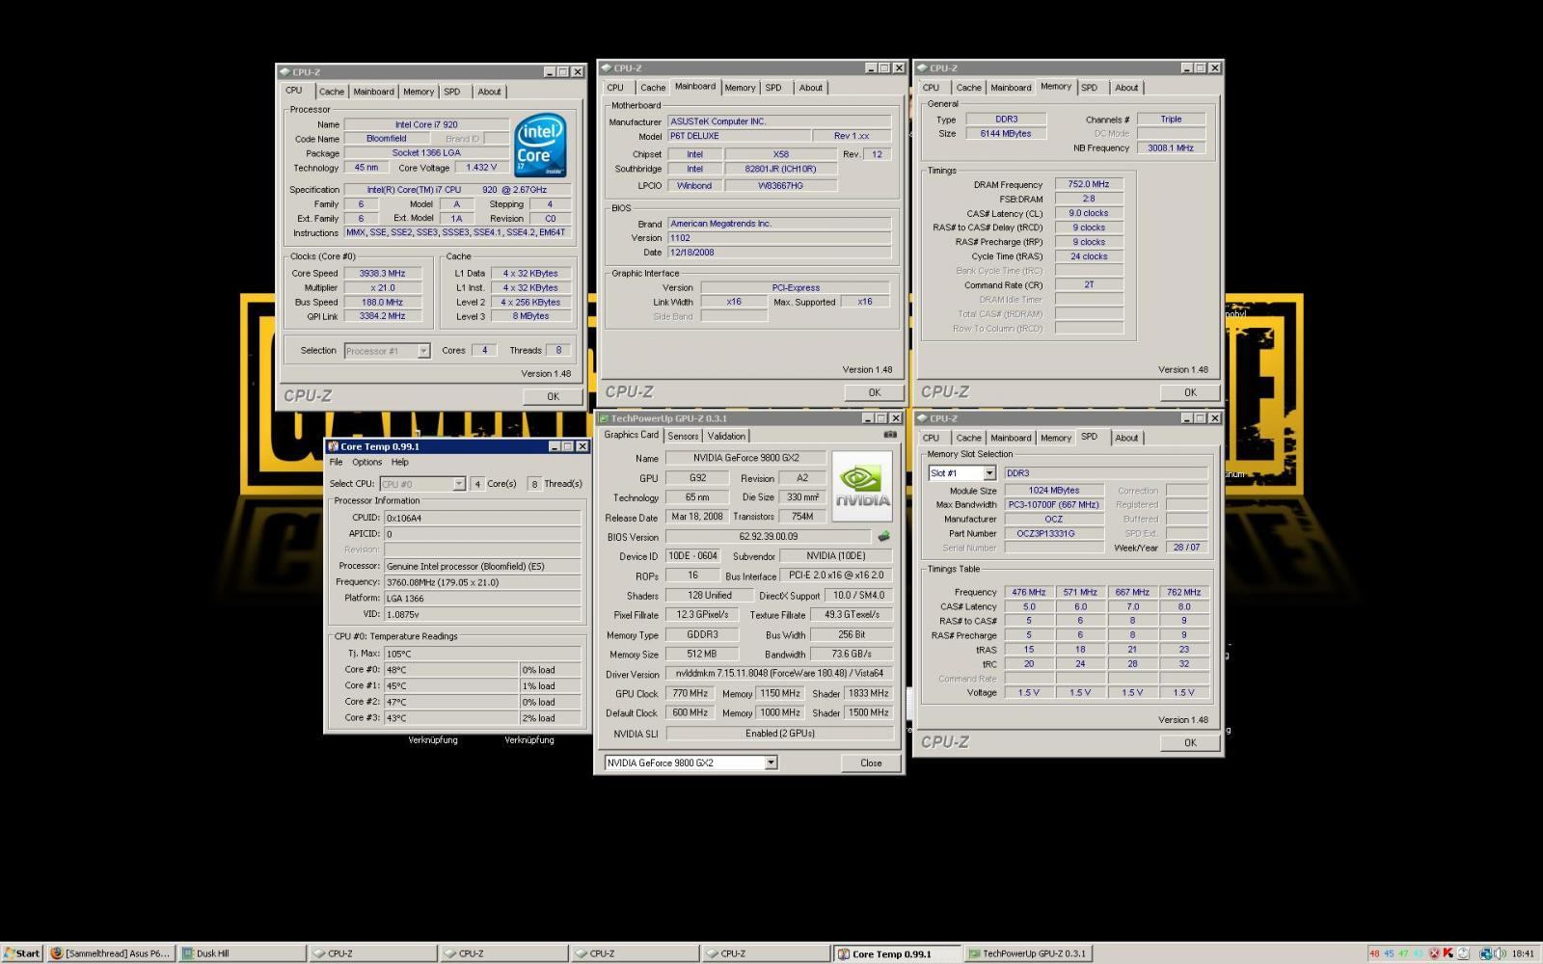Click the DRAM Frequency 752.0 MHz field
This screenshot has height=964, width=1543.
1089,184
